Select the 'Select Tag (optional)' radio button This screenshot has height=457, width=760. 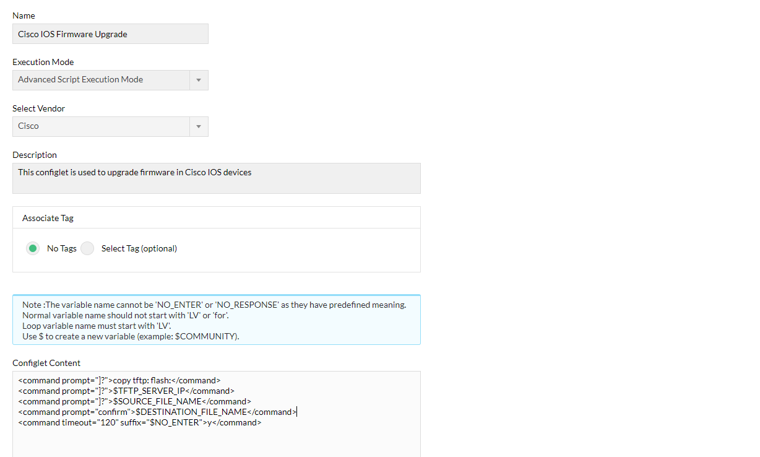coord(88,248)
